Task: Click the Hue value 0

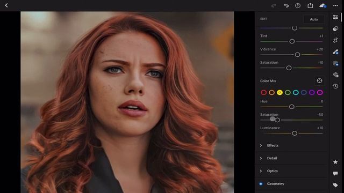Action: (x=322, y=101)
